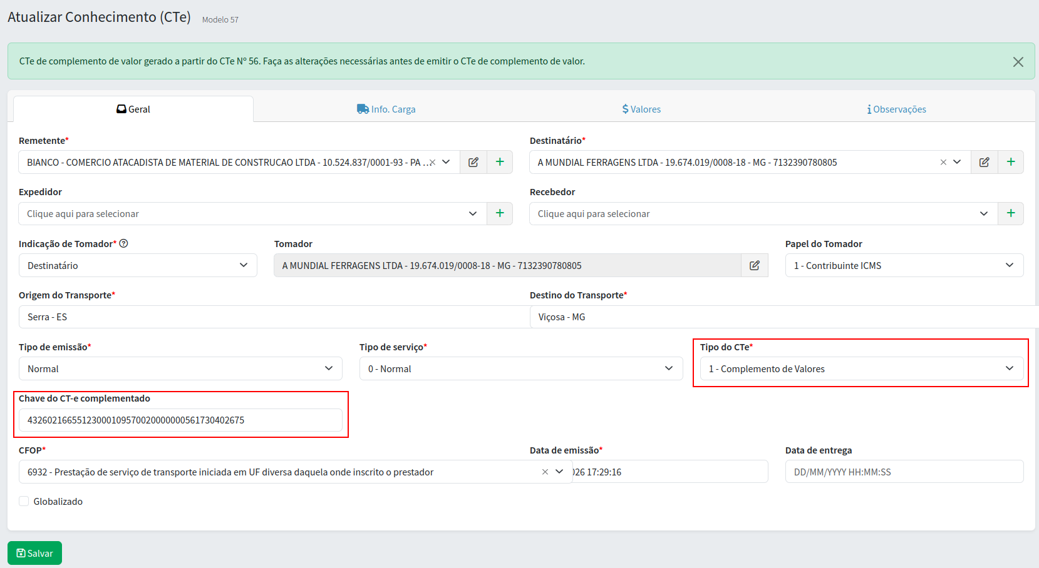Open the Tipo do CTe dropdown

click(861, 368)
